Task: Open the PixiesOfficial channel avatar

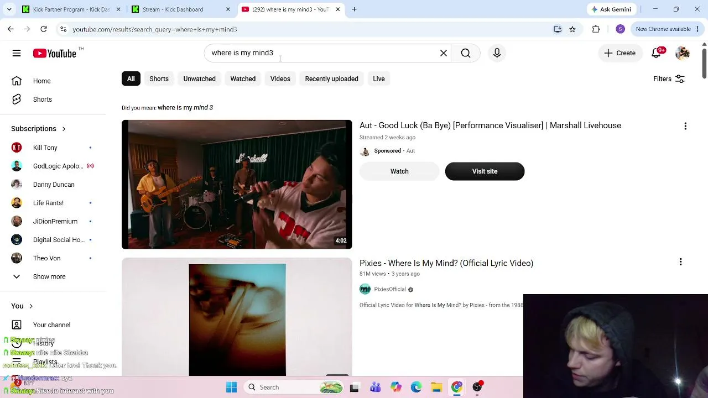Action: (365, 289)
